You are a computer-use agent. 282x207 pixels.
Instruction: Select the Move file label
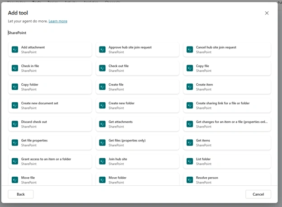coord(28,178)
